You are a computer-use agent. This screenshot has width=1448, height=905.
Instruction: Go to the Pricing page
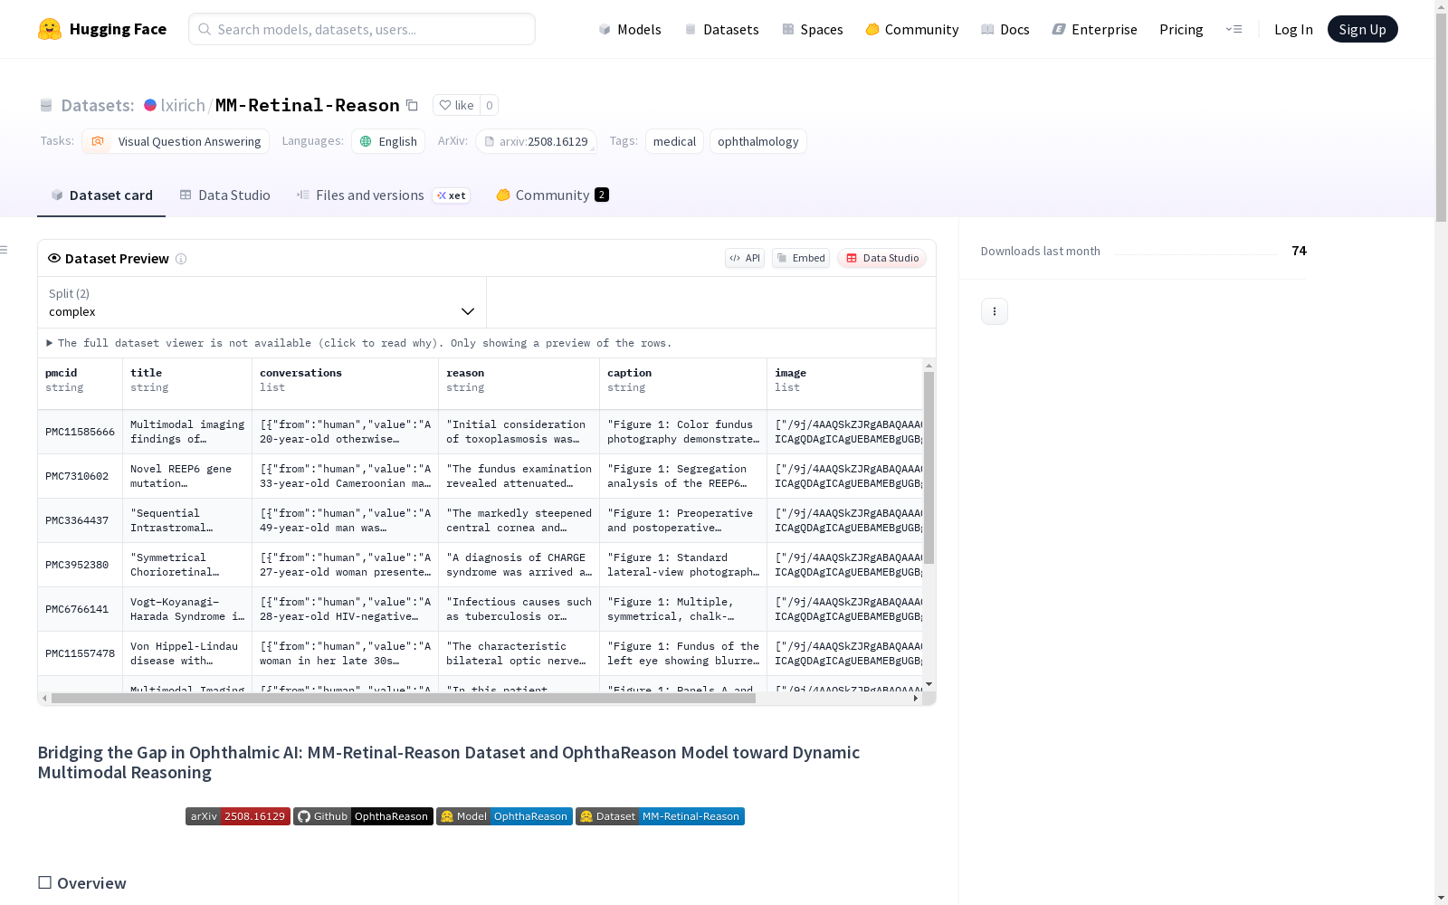[x=1181, y=29]
